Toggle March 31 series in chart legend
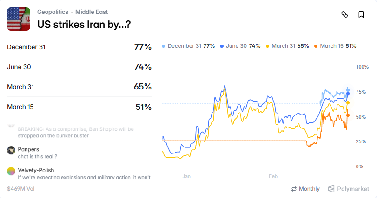 pyautogui.click(x=287, y=46)
